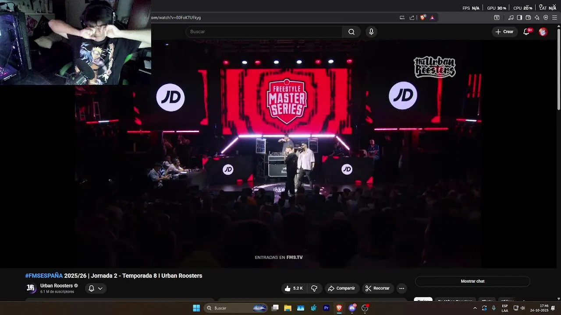Like the video with thumbs up

tap(294, 288)
